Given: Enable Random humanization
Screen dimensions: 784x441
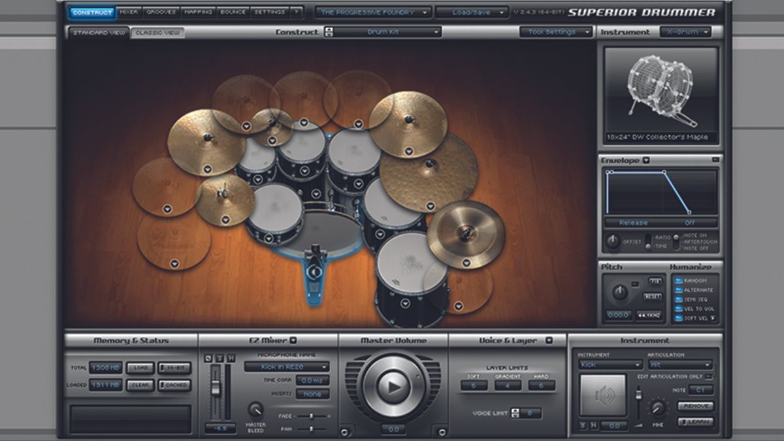Looking at the screenshot, I should (x=678, y=282).
